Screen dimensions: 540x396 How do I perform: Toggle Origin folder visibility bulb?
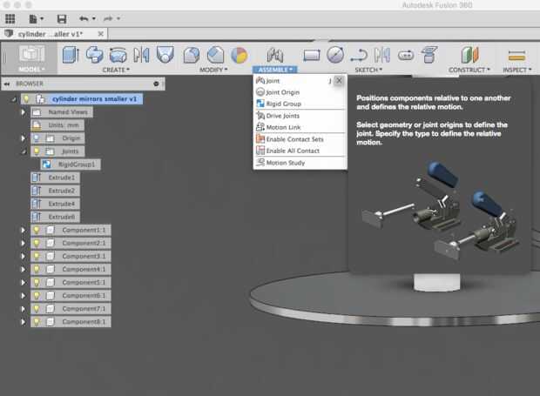point(37,138)
